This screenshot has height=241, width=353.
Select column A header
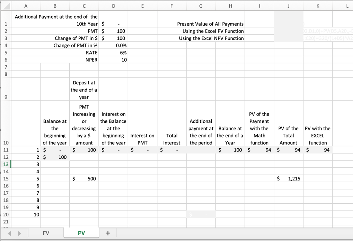click(26, 6)
